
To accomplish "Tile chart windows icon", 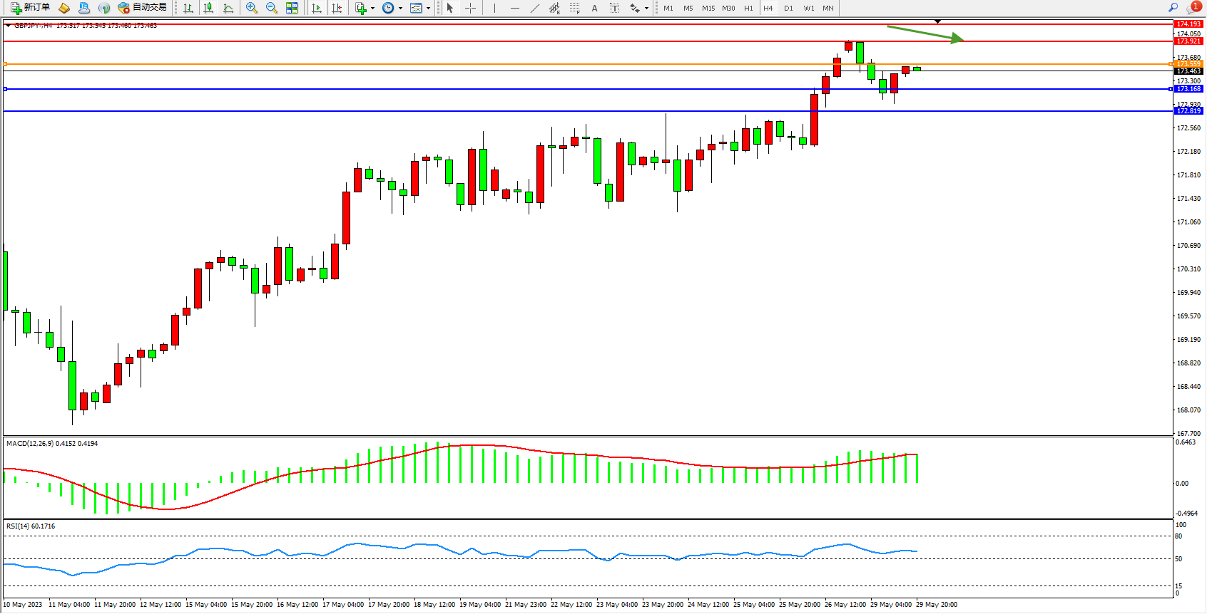I will coord(292,8).
